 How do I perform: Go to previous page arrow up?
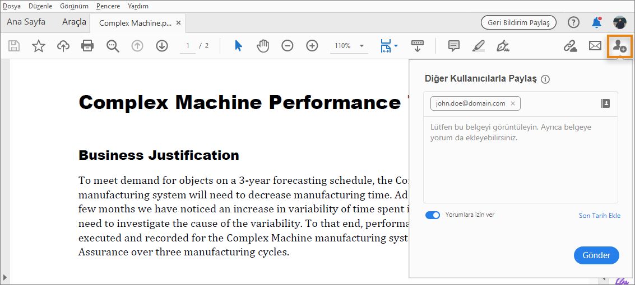click(137, 46)
